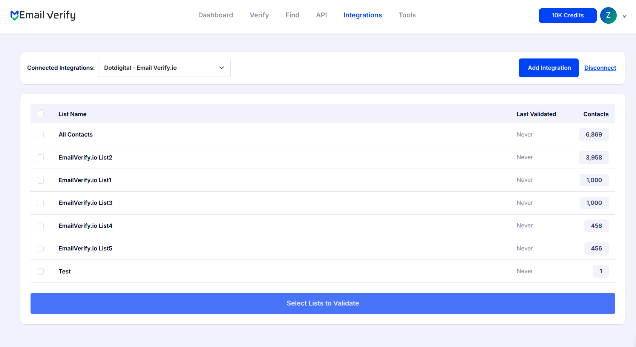Enable the EmailVerify.io List3 checkbox
Screen dimensions: 636x347
(x=40, y=203)
